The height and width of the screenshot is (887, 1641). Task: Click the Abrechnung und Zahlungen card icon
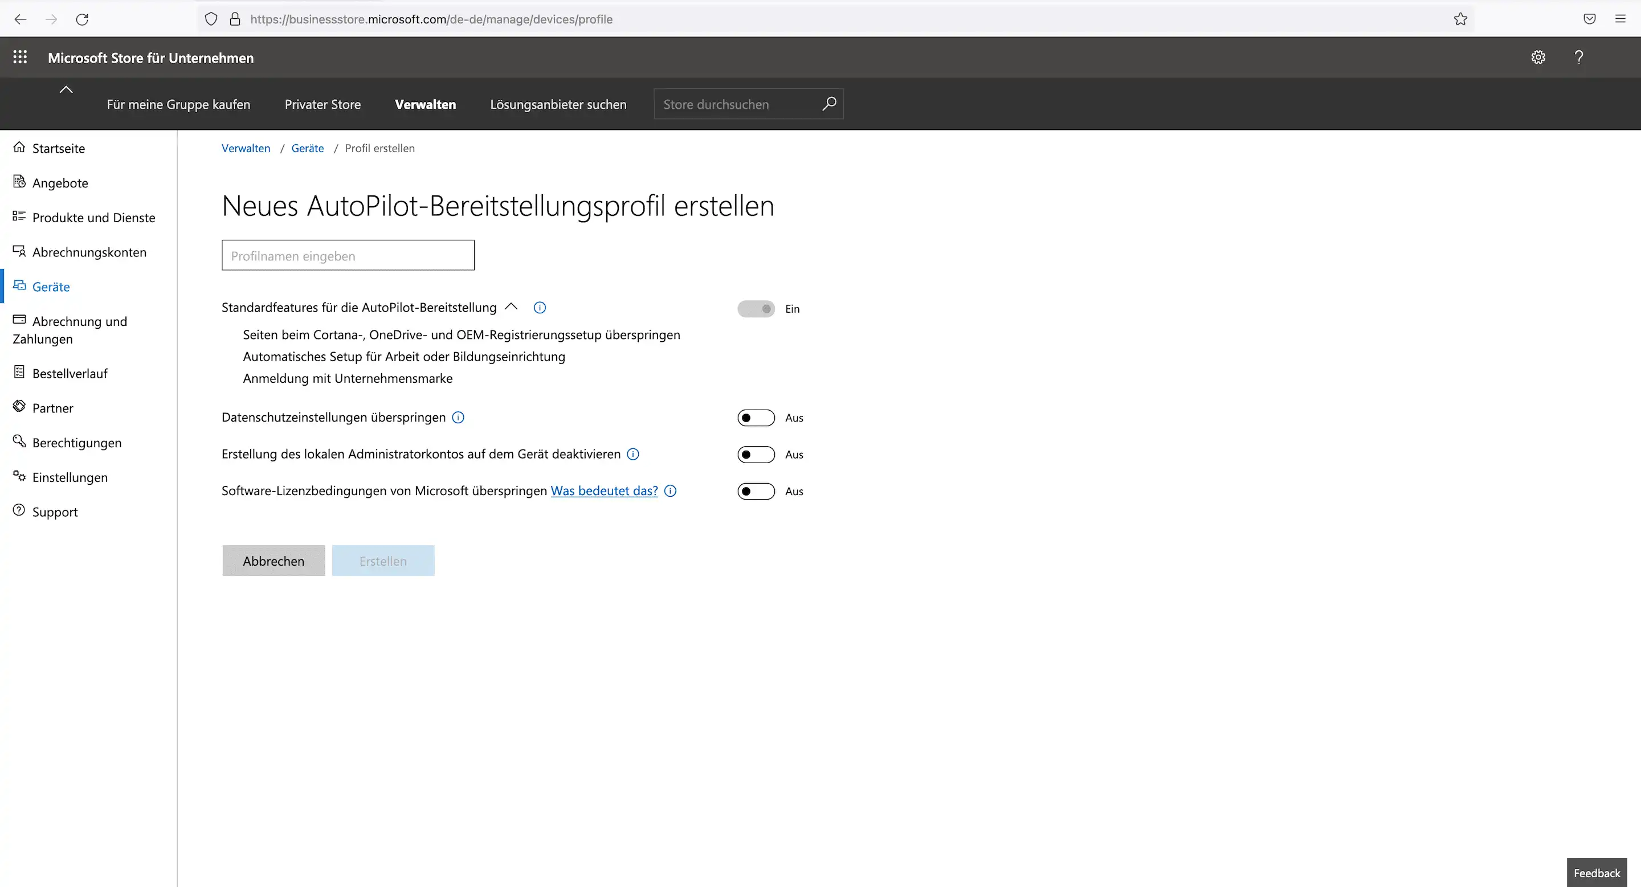coord(19,320)
